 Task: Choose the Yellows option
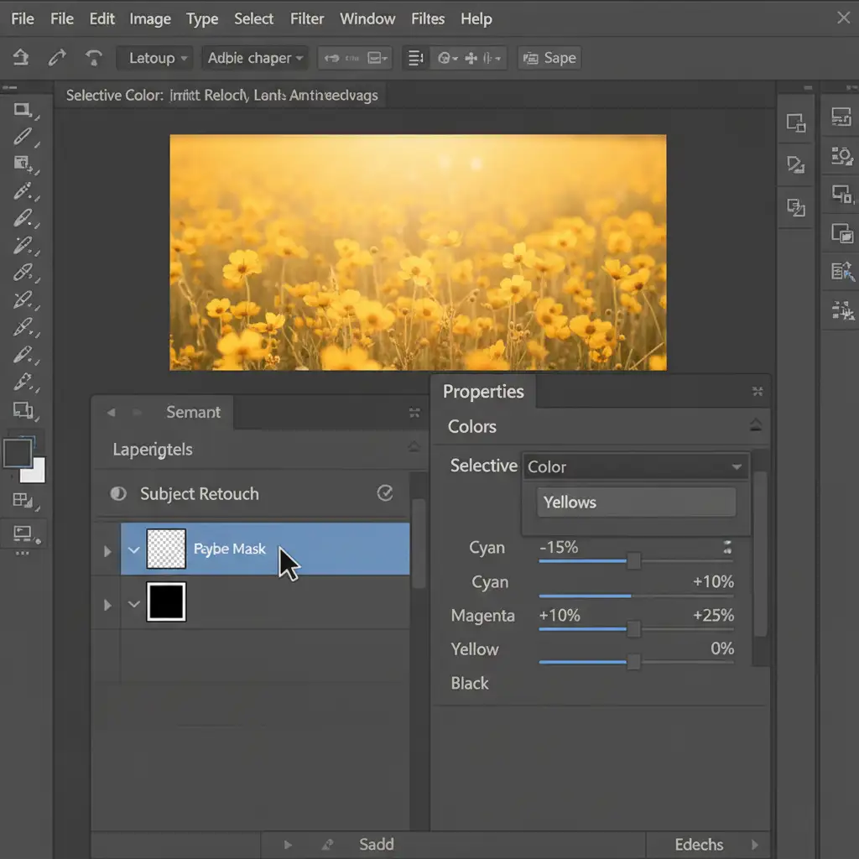[636, 502]
